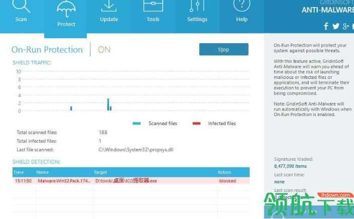This screenshot has width=354, height=219.
Task: Switch to the Scan tab label
Action: coord(21,19)
